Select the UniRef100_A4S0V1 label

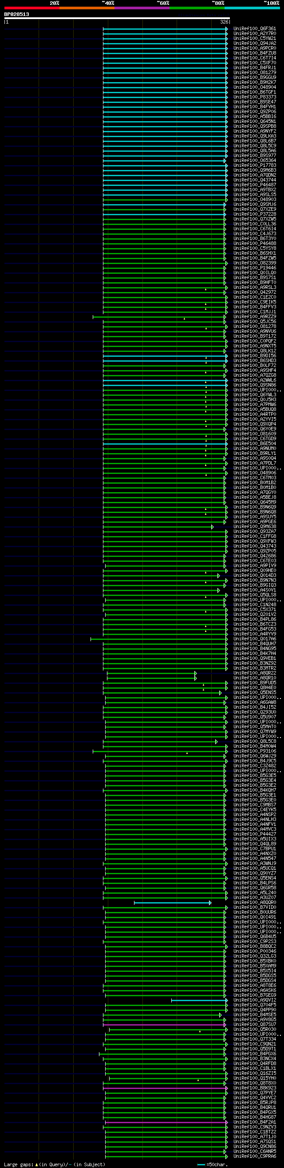[x=255, y=590]
